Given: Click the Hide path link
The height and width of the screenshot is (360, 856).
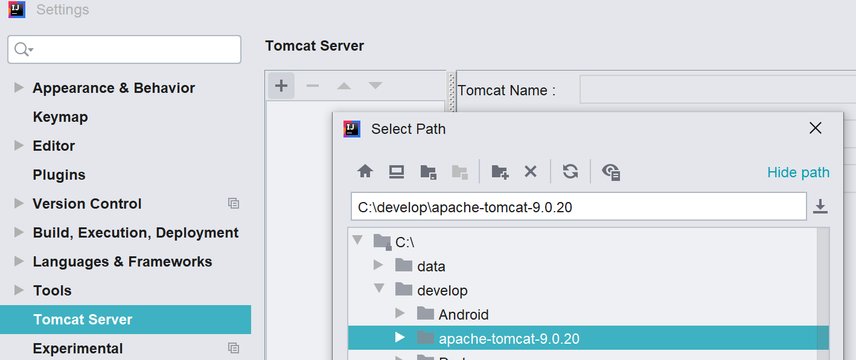Looking at the screenshot, I should click(798, 172).
